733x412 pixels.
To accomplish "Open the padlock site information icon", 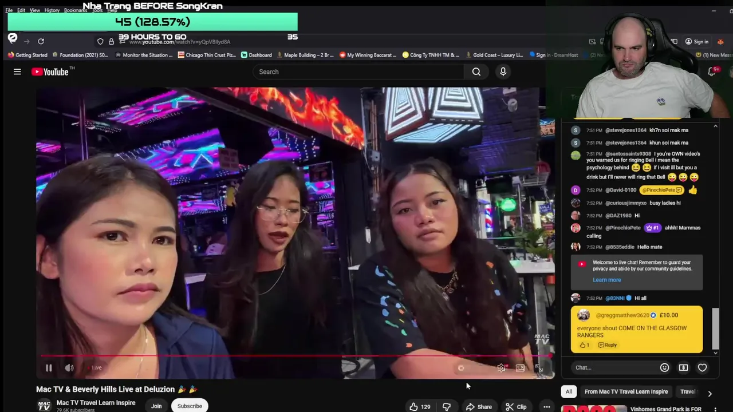I will click(111, 41).
